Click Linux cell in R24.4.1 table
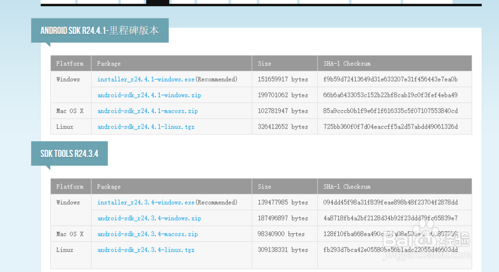The width and height of the screenshot is (499, 272). (x=71, y=127)
